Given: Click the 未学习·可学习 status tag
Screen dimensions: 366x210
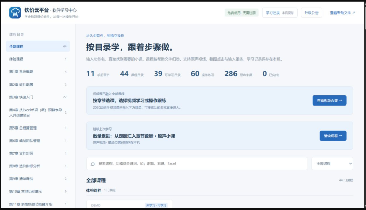Looking at the screenshot, I should [156, 205].
